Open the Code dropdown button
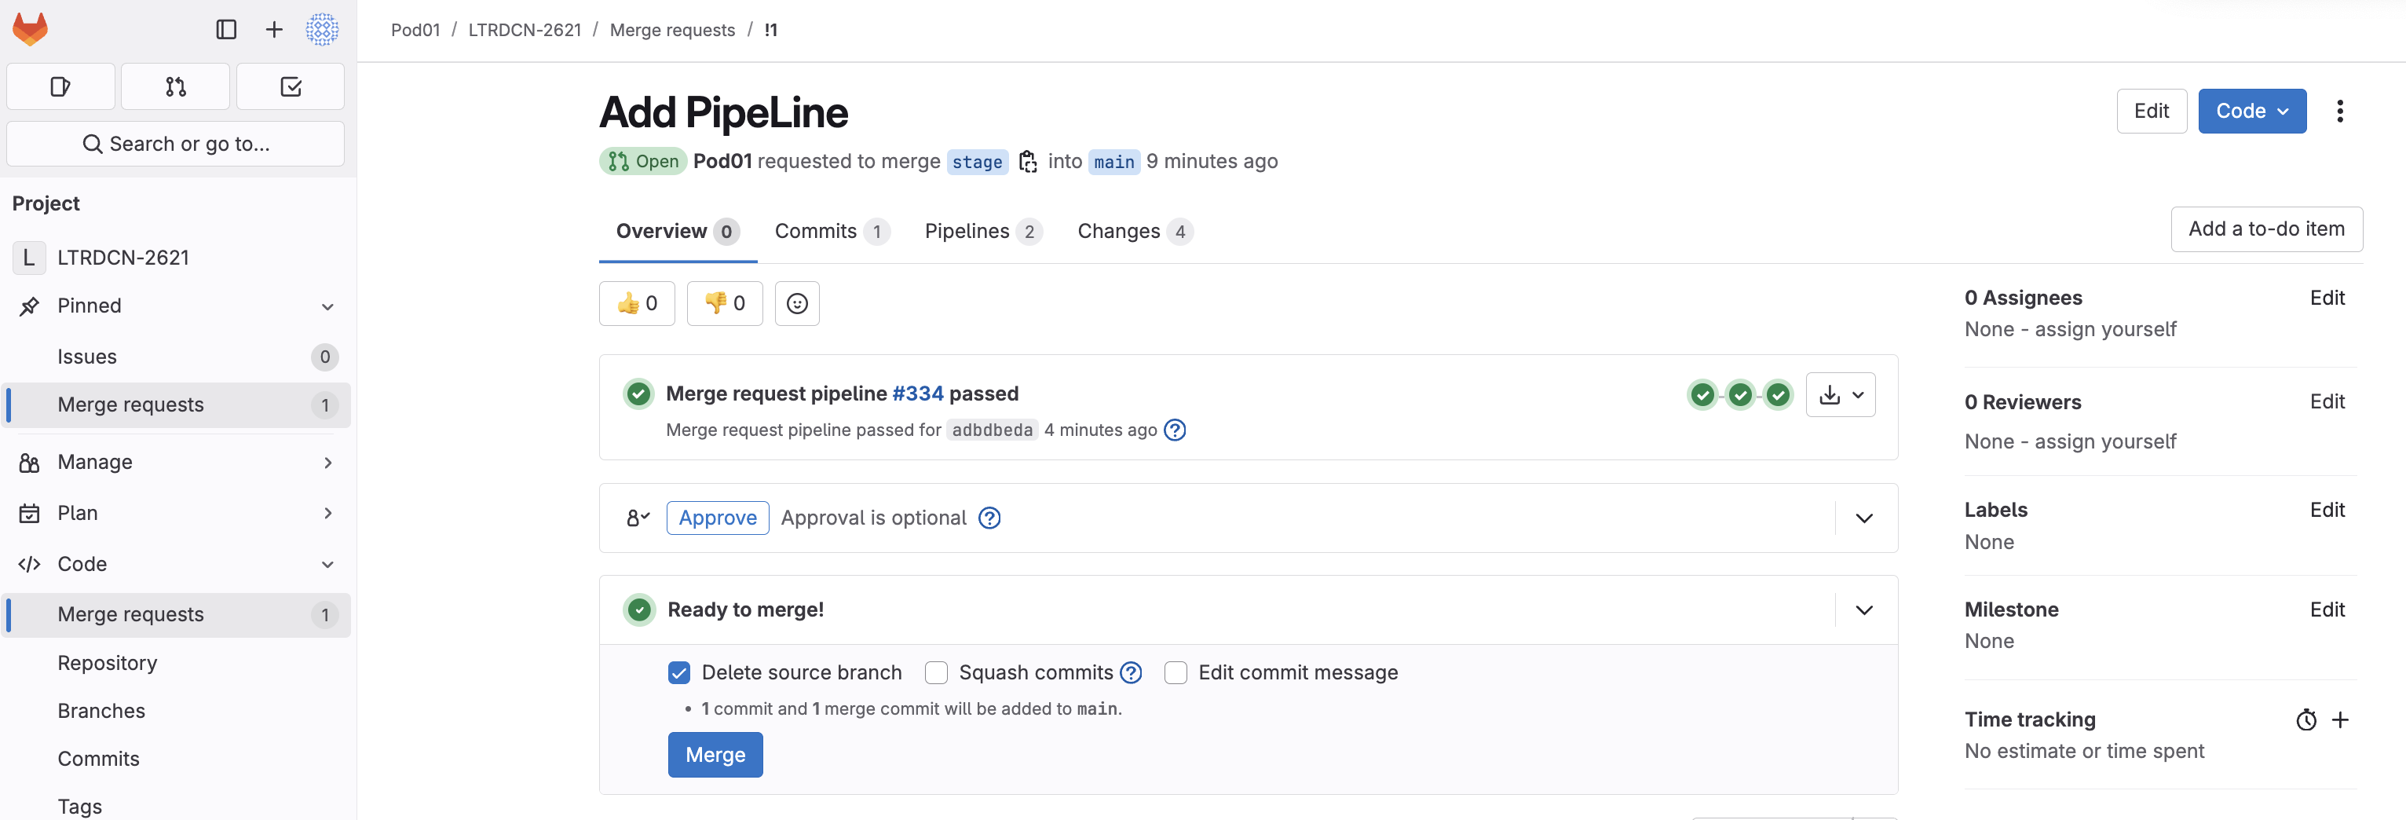The image size is (2406, 820). (2252, 111)
